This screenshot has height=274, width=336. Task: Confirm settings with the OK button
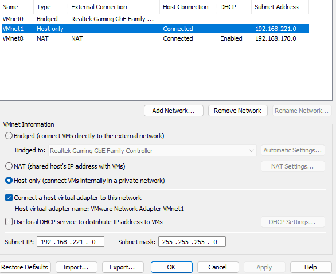click(171, 267)
